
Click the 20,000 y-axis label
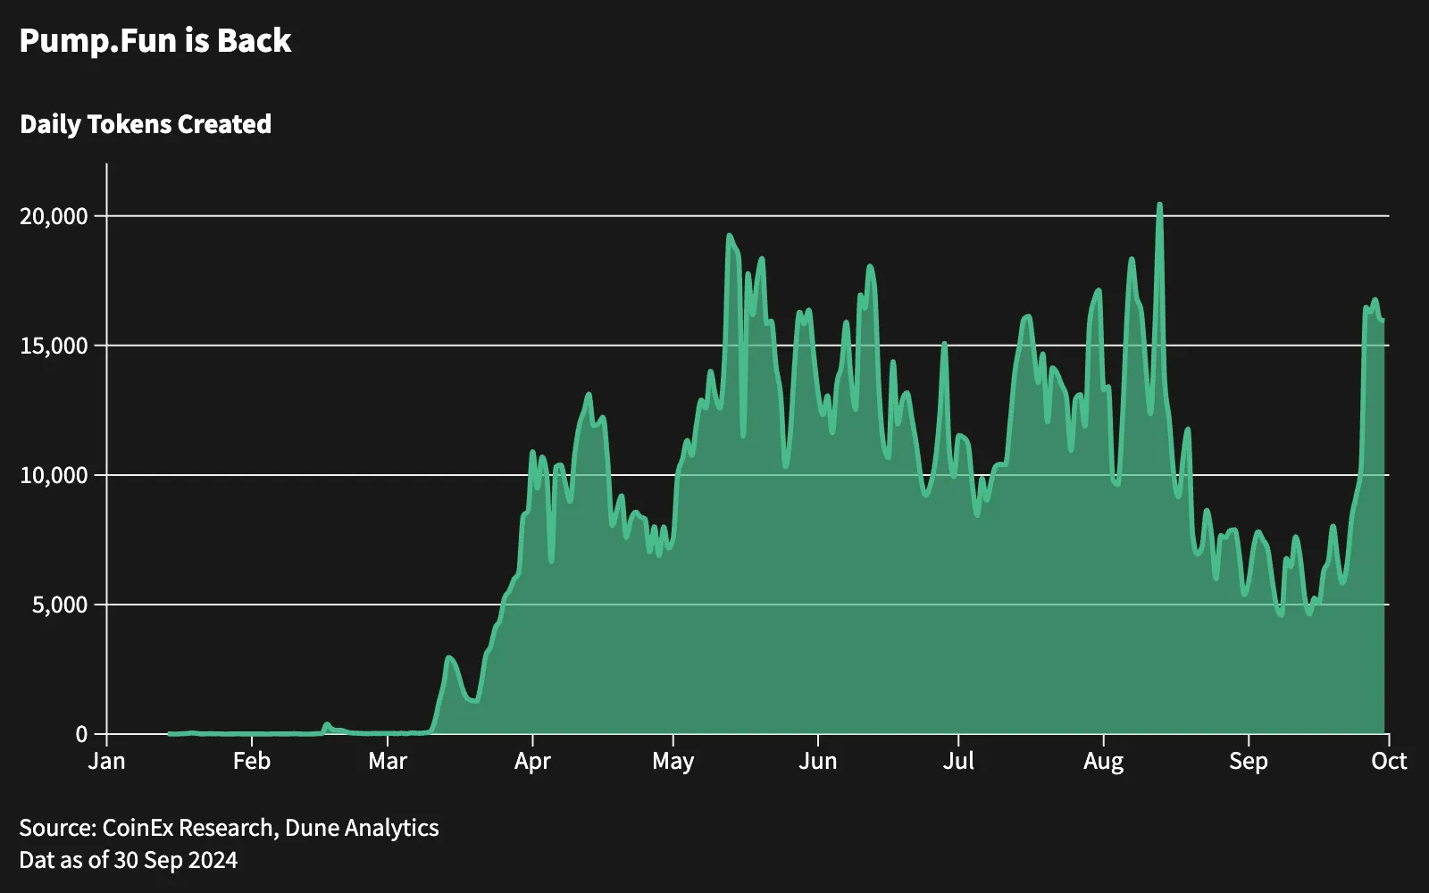tap(54, 216)
